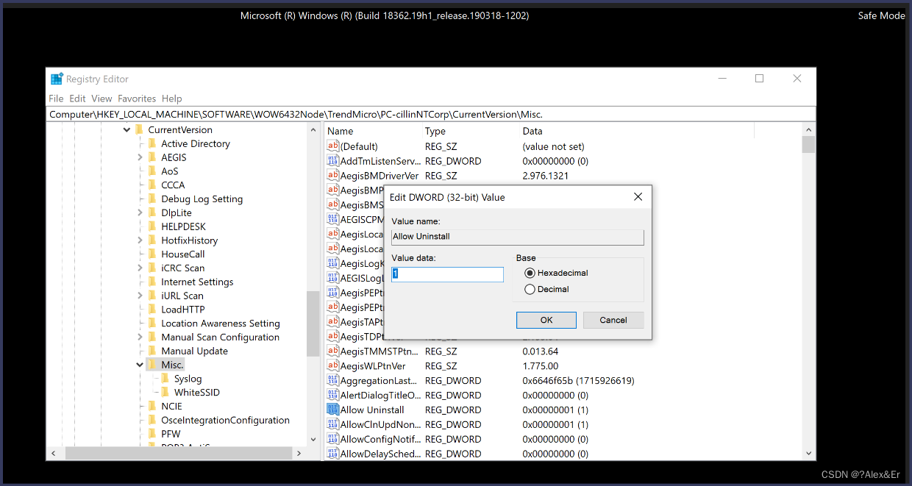
Task: Click the AEGISCPM value icon
Action: (332, 219)
